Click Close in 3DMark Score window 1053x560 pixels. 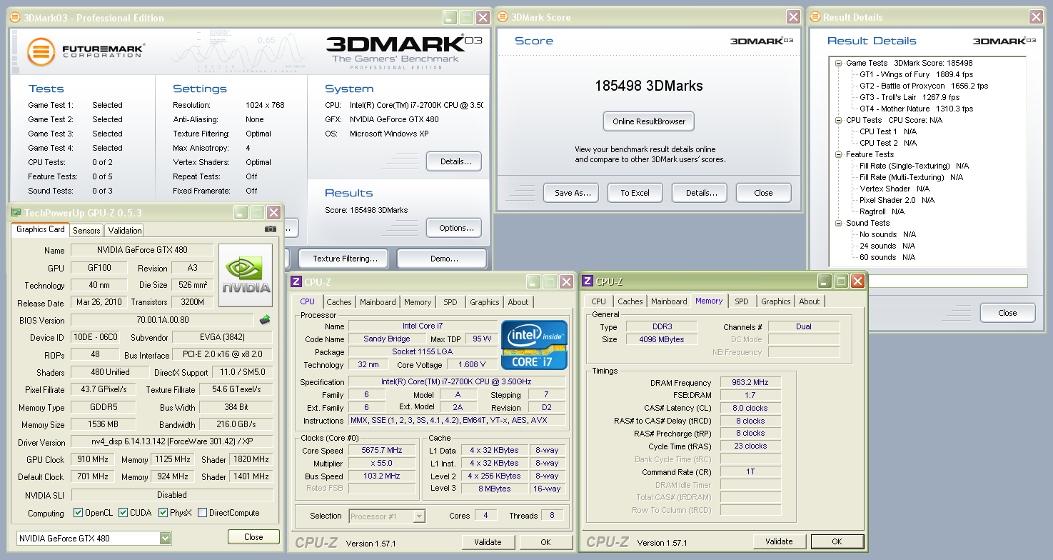pos(763,193)
